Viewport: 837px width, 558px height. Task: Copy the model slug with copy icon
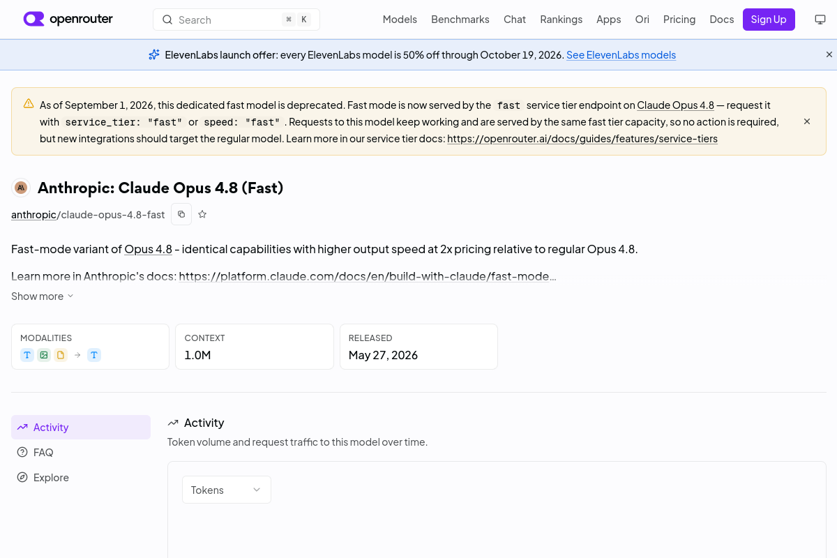(x=181, y=214)
